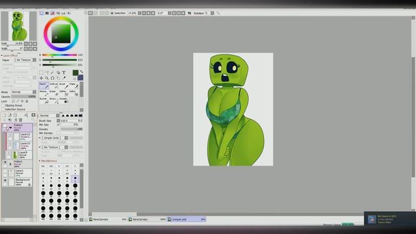Viewport: 416px width, 234px height.
Task: Open the Simple Circle brush shape dropdown
Action: 55,138
